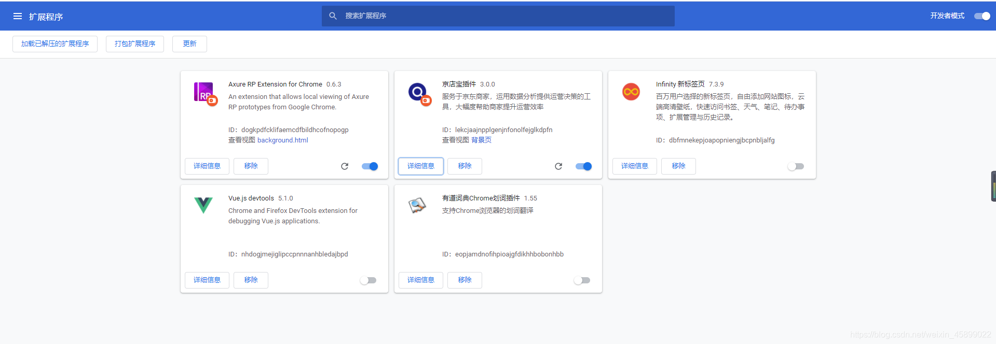
Task: Open the 背景页 view link
Action: [x=481, y=140]
